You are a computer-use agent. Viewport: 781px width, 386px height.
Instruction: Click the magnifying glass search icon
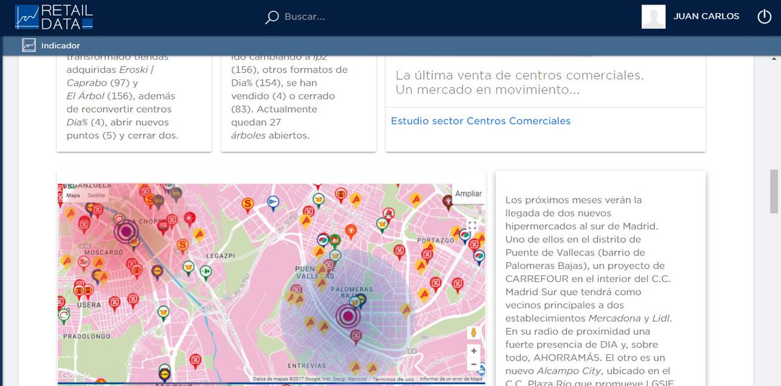tap(272, 17)
